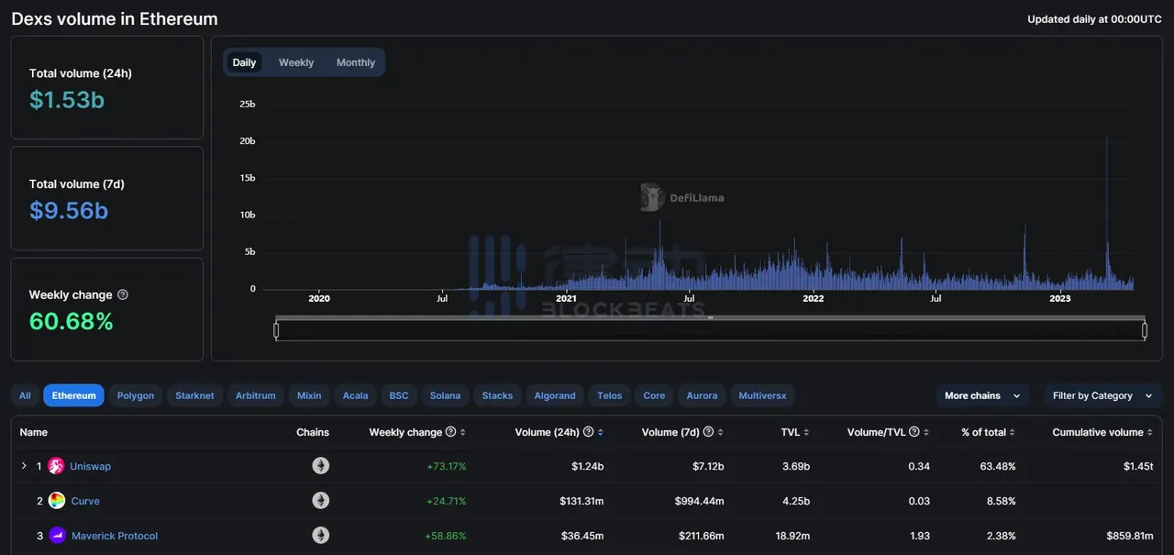Select the Starknet chain filter

194,395
